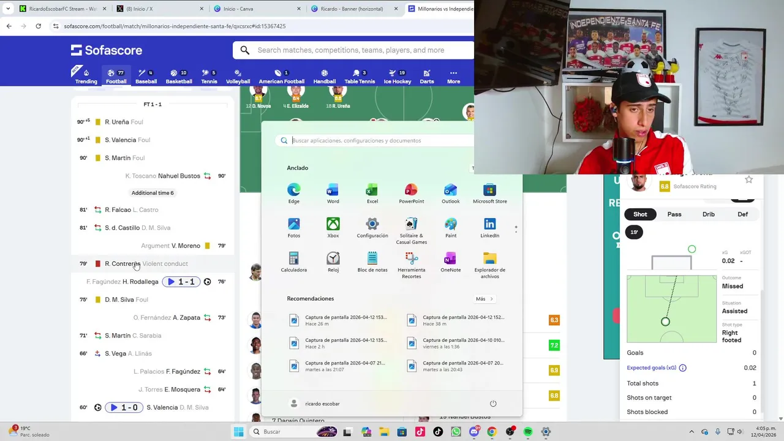Open the Reloj app
The width and height of the screenshot is (784, 441).
tap(333, 262)
